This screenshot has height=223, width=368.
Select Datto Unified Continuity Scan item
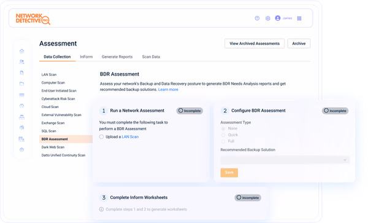click(x=63, y=155)
